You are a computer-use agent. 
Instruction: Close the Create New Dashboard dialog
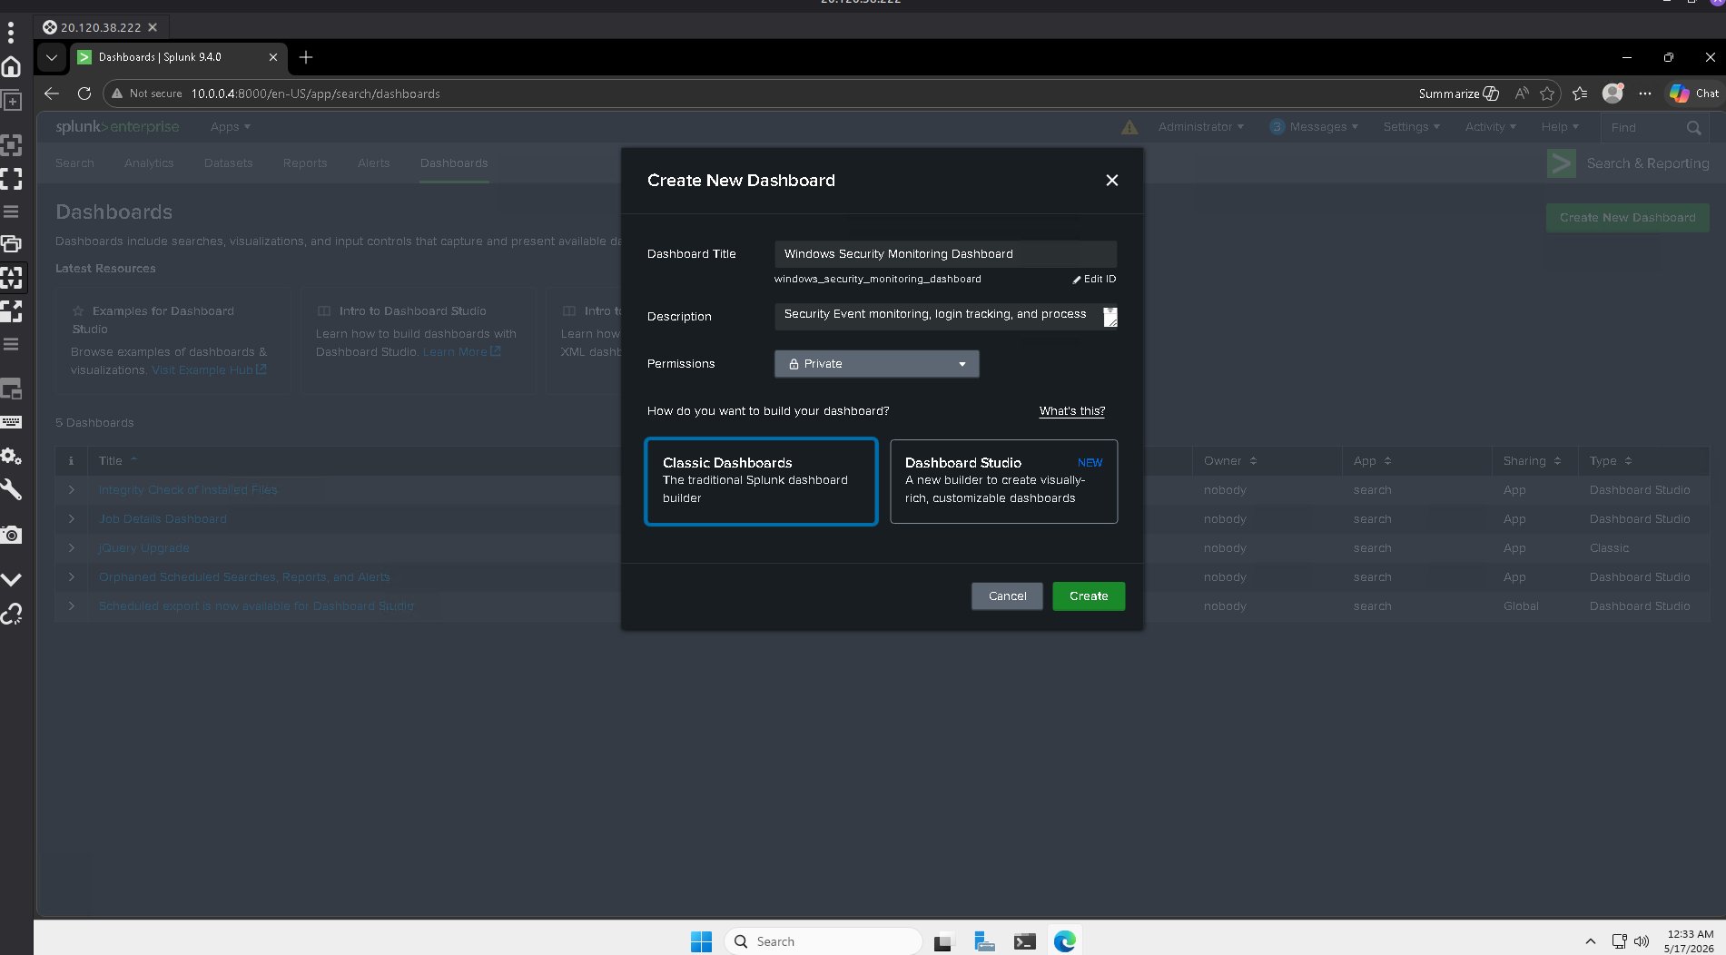pyautogui.click(x=1112, y=181)
